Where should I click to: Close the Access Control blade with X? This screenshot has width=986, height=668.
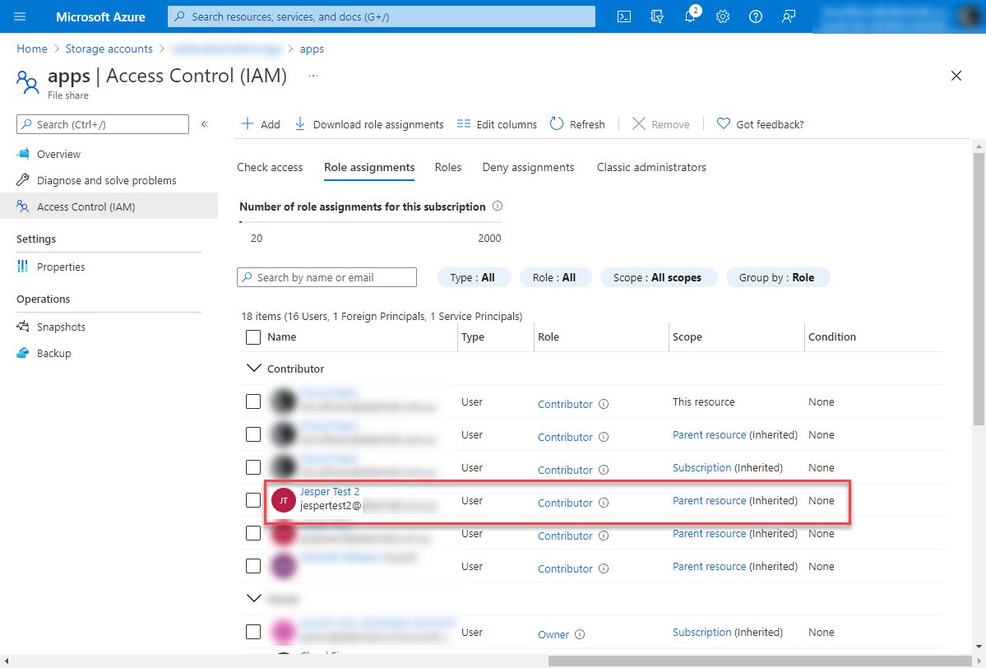(x=956, y=76)
